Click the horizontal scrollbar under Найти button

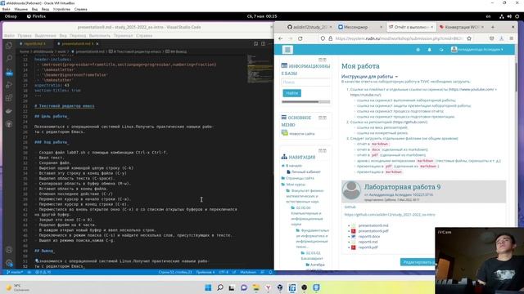[305, 101]
